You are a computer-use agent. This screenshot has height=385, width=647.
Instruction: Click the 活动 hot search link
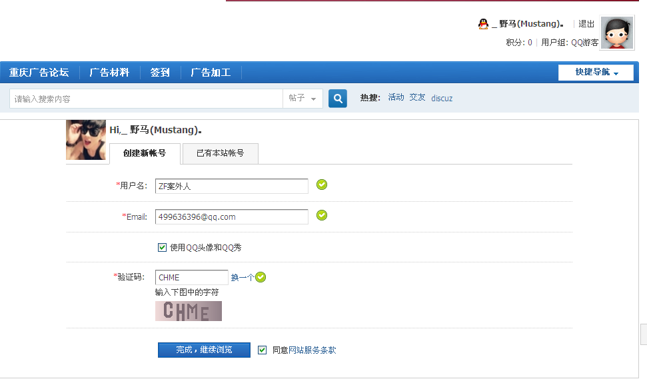tap(396, 97)
